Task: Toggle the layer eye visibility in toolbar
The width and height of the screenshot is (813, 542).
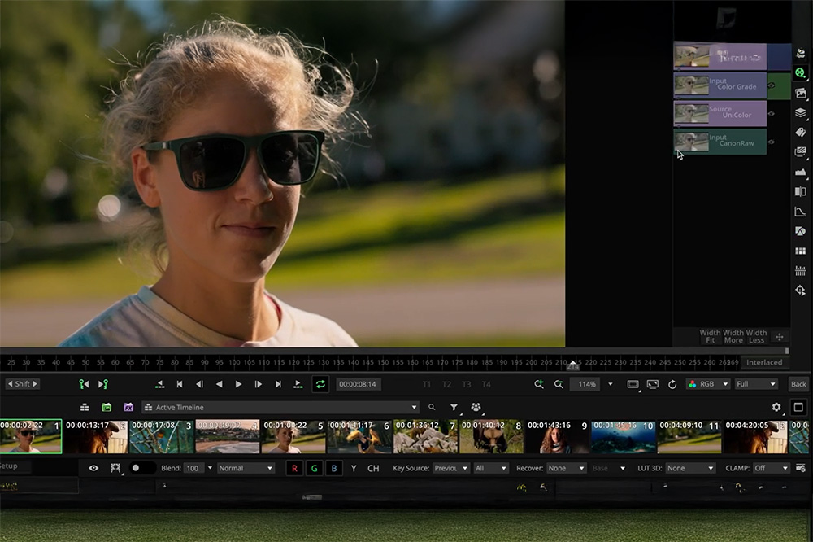Action: click(93, 468)
